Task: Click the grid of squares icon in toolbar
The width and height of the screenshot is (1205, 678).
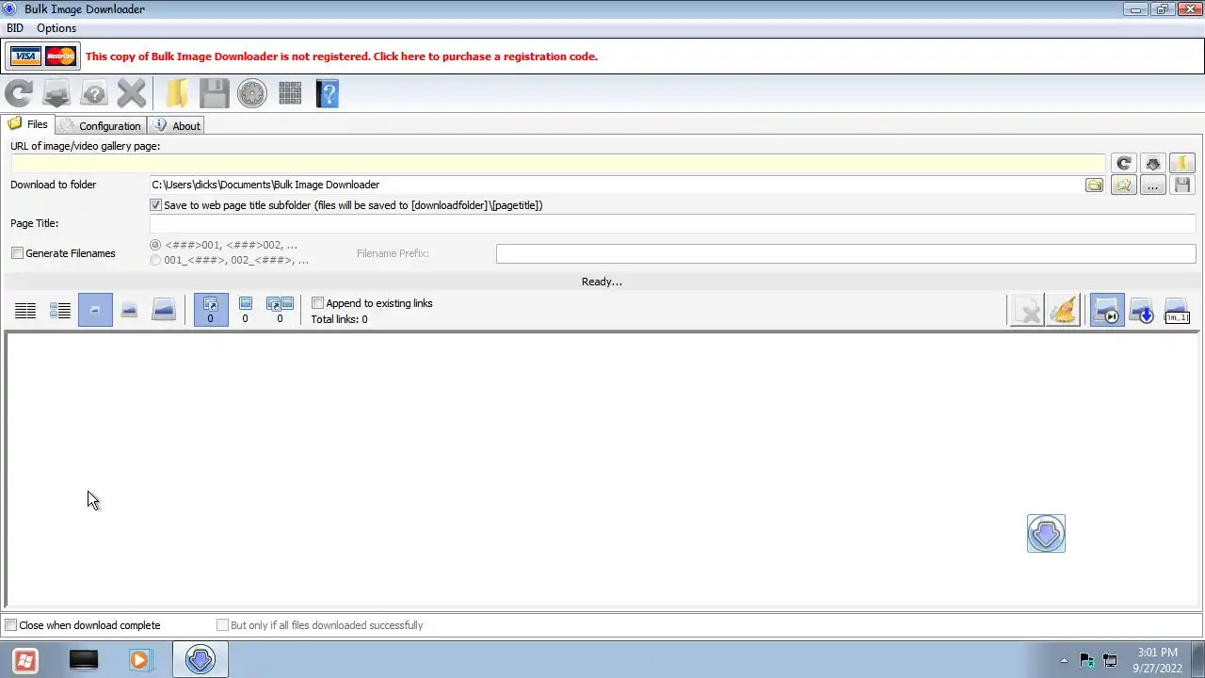Action: (x=290, y=93)
